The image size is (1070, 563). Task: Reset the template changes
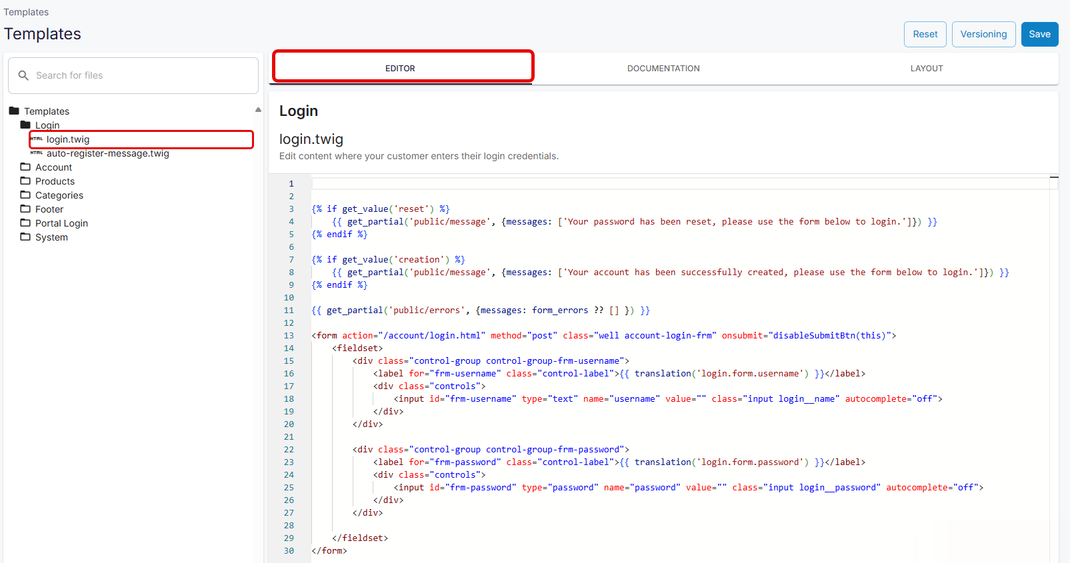(925, 34)
